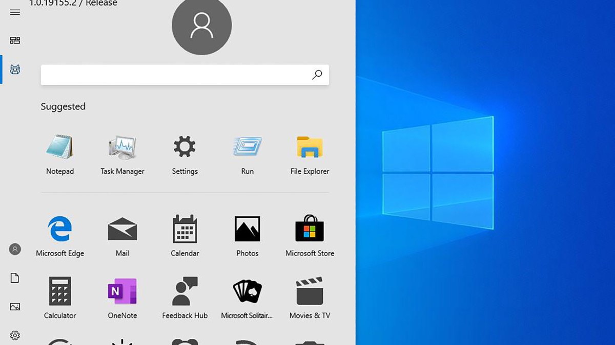Open Movies & TV app
This screenshot has height=345, width=615.
pyautogui.click(x=310, y=298)
